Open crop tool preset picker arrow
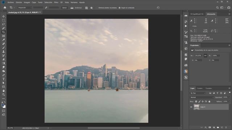Viewport: 232px width, 130px height. [14, 8]
